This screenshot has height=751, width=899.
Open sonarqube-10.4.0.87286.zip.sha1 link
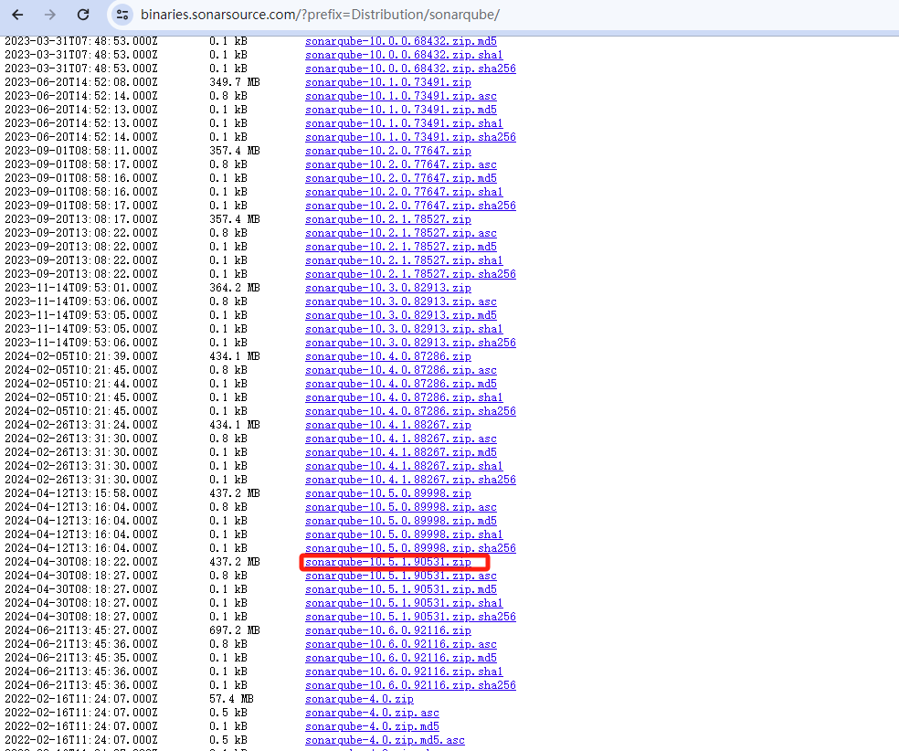pos(404,397)
